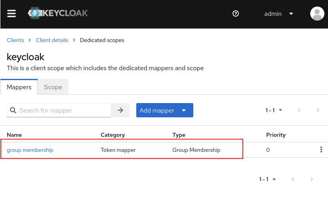Click the Category column header
Image resolution: width=328 pixels, height=201 pixels.
[113, 135]
